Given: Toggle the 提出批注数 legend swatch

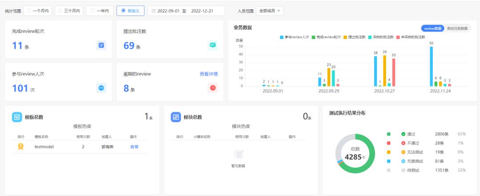Looking at the screenshot, I should click(345, 37).
